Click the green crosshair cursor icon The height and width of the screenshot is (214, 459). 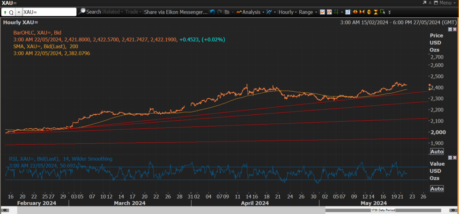(x=336, y=12)
